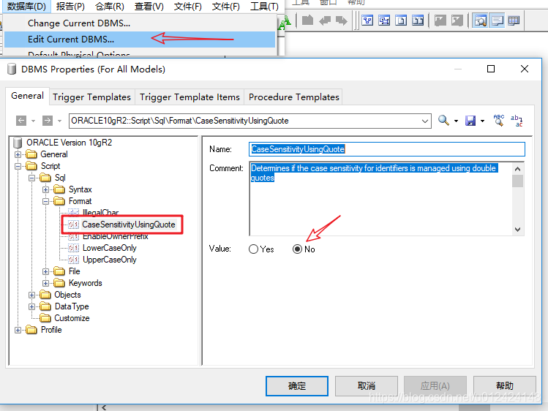Collapse the Sql folder node

[31, 178]
